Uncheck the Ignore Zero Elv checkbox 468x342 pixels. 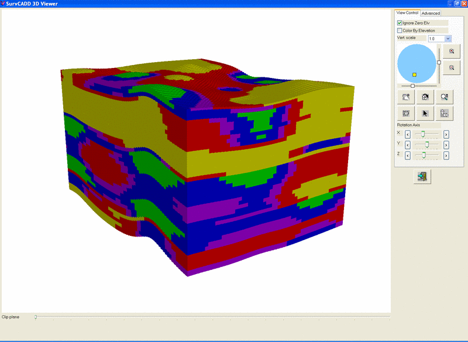(400, 22)
